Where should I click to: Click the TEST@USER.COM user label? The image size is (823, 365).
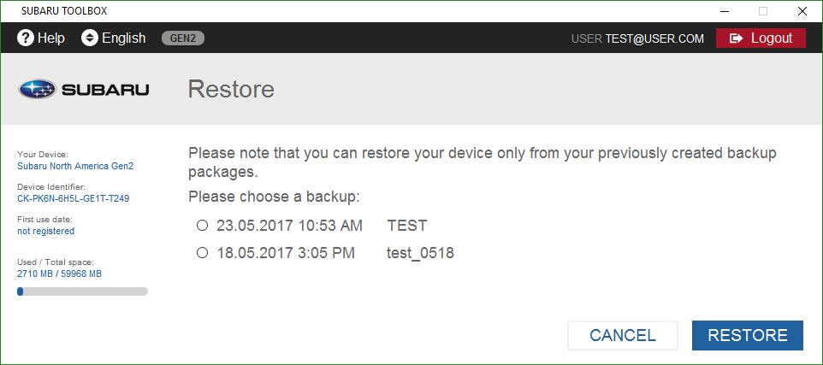click(654, 38)
